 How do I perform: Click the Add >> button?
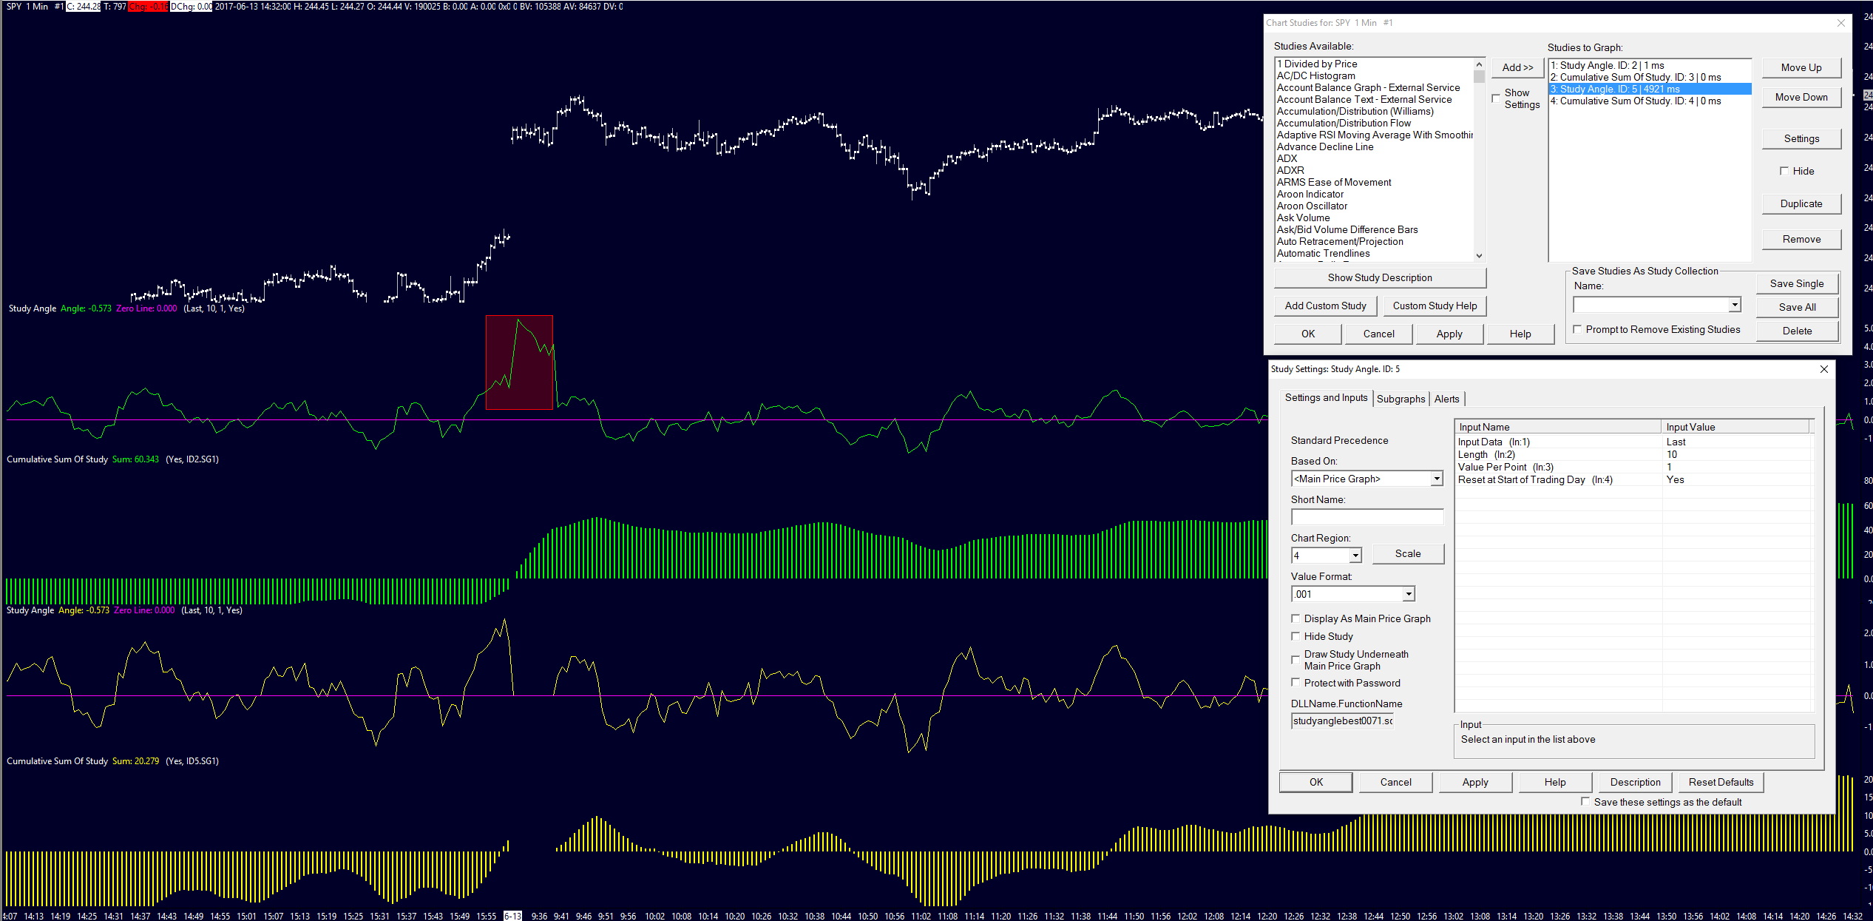(1517, 67)
